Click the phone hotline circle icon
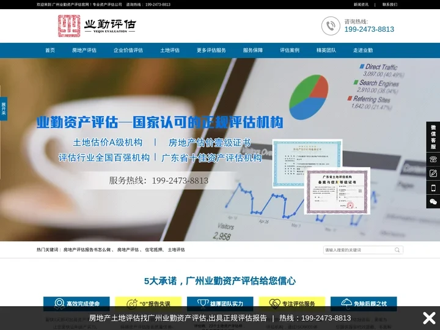440x330 pixels. pos(331,26)
